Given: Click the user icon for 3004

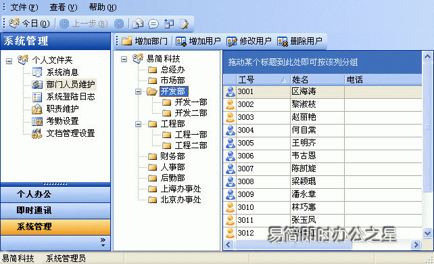Looking at the screenshot, I should pyautogui.click(x=230, y=130).
